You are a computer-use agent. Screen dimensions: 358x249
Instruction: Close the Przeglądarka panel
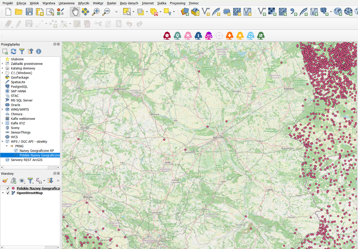[x=58, y=44]
